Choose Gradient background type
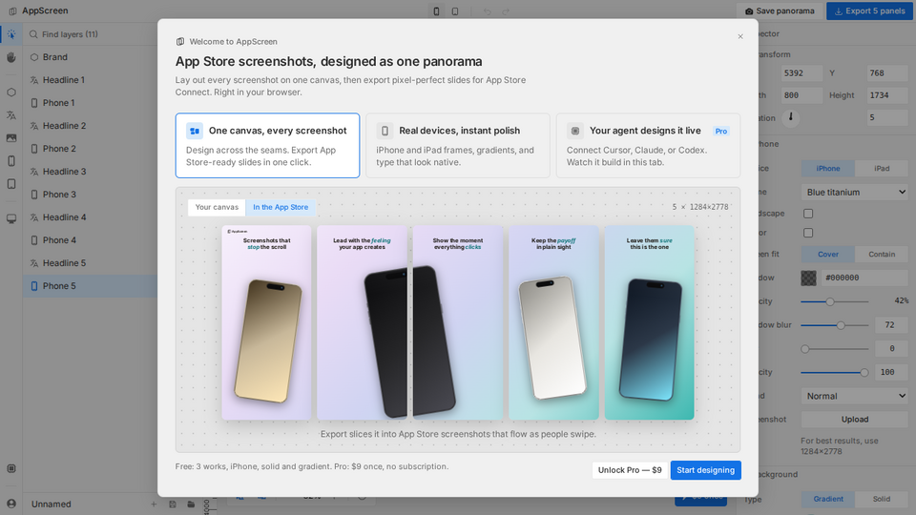The height and width of the screenshot is (515, 916). pyautogui.click(x=828, y=499)
